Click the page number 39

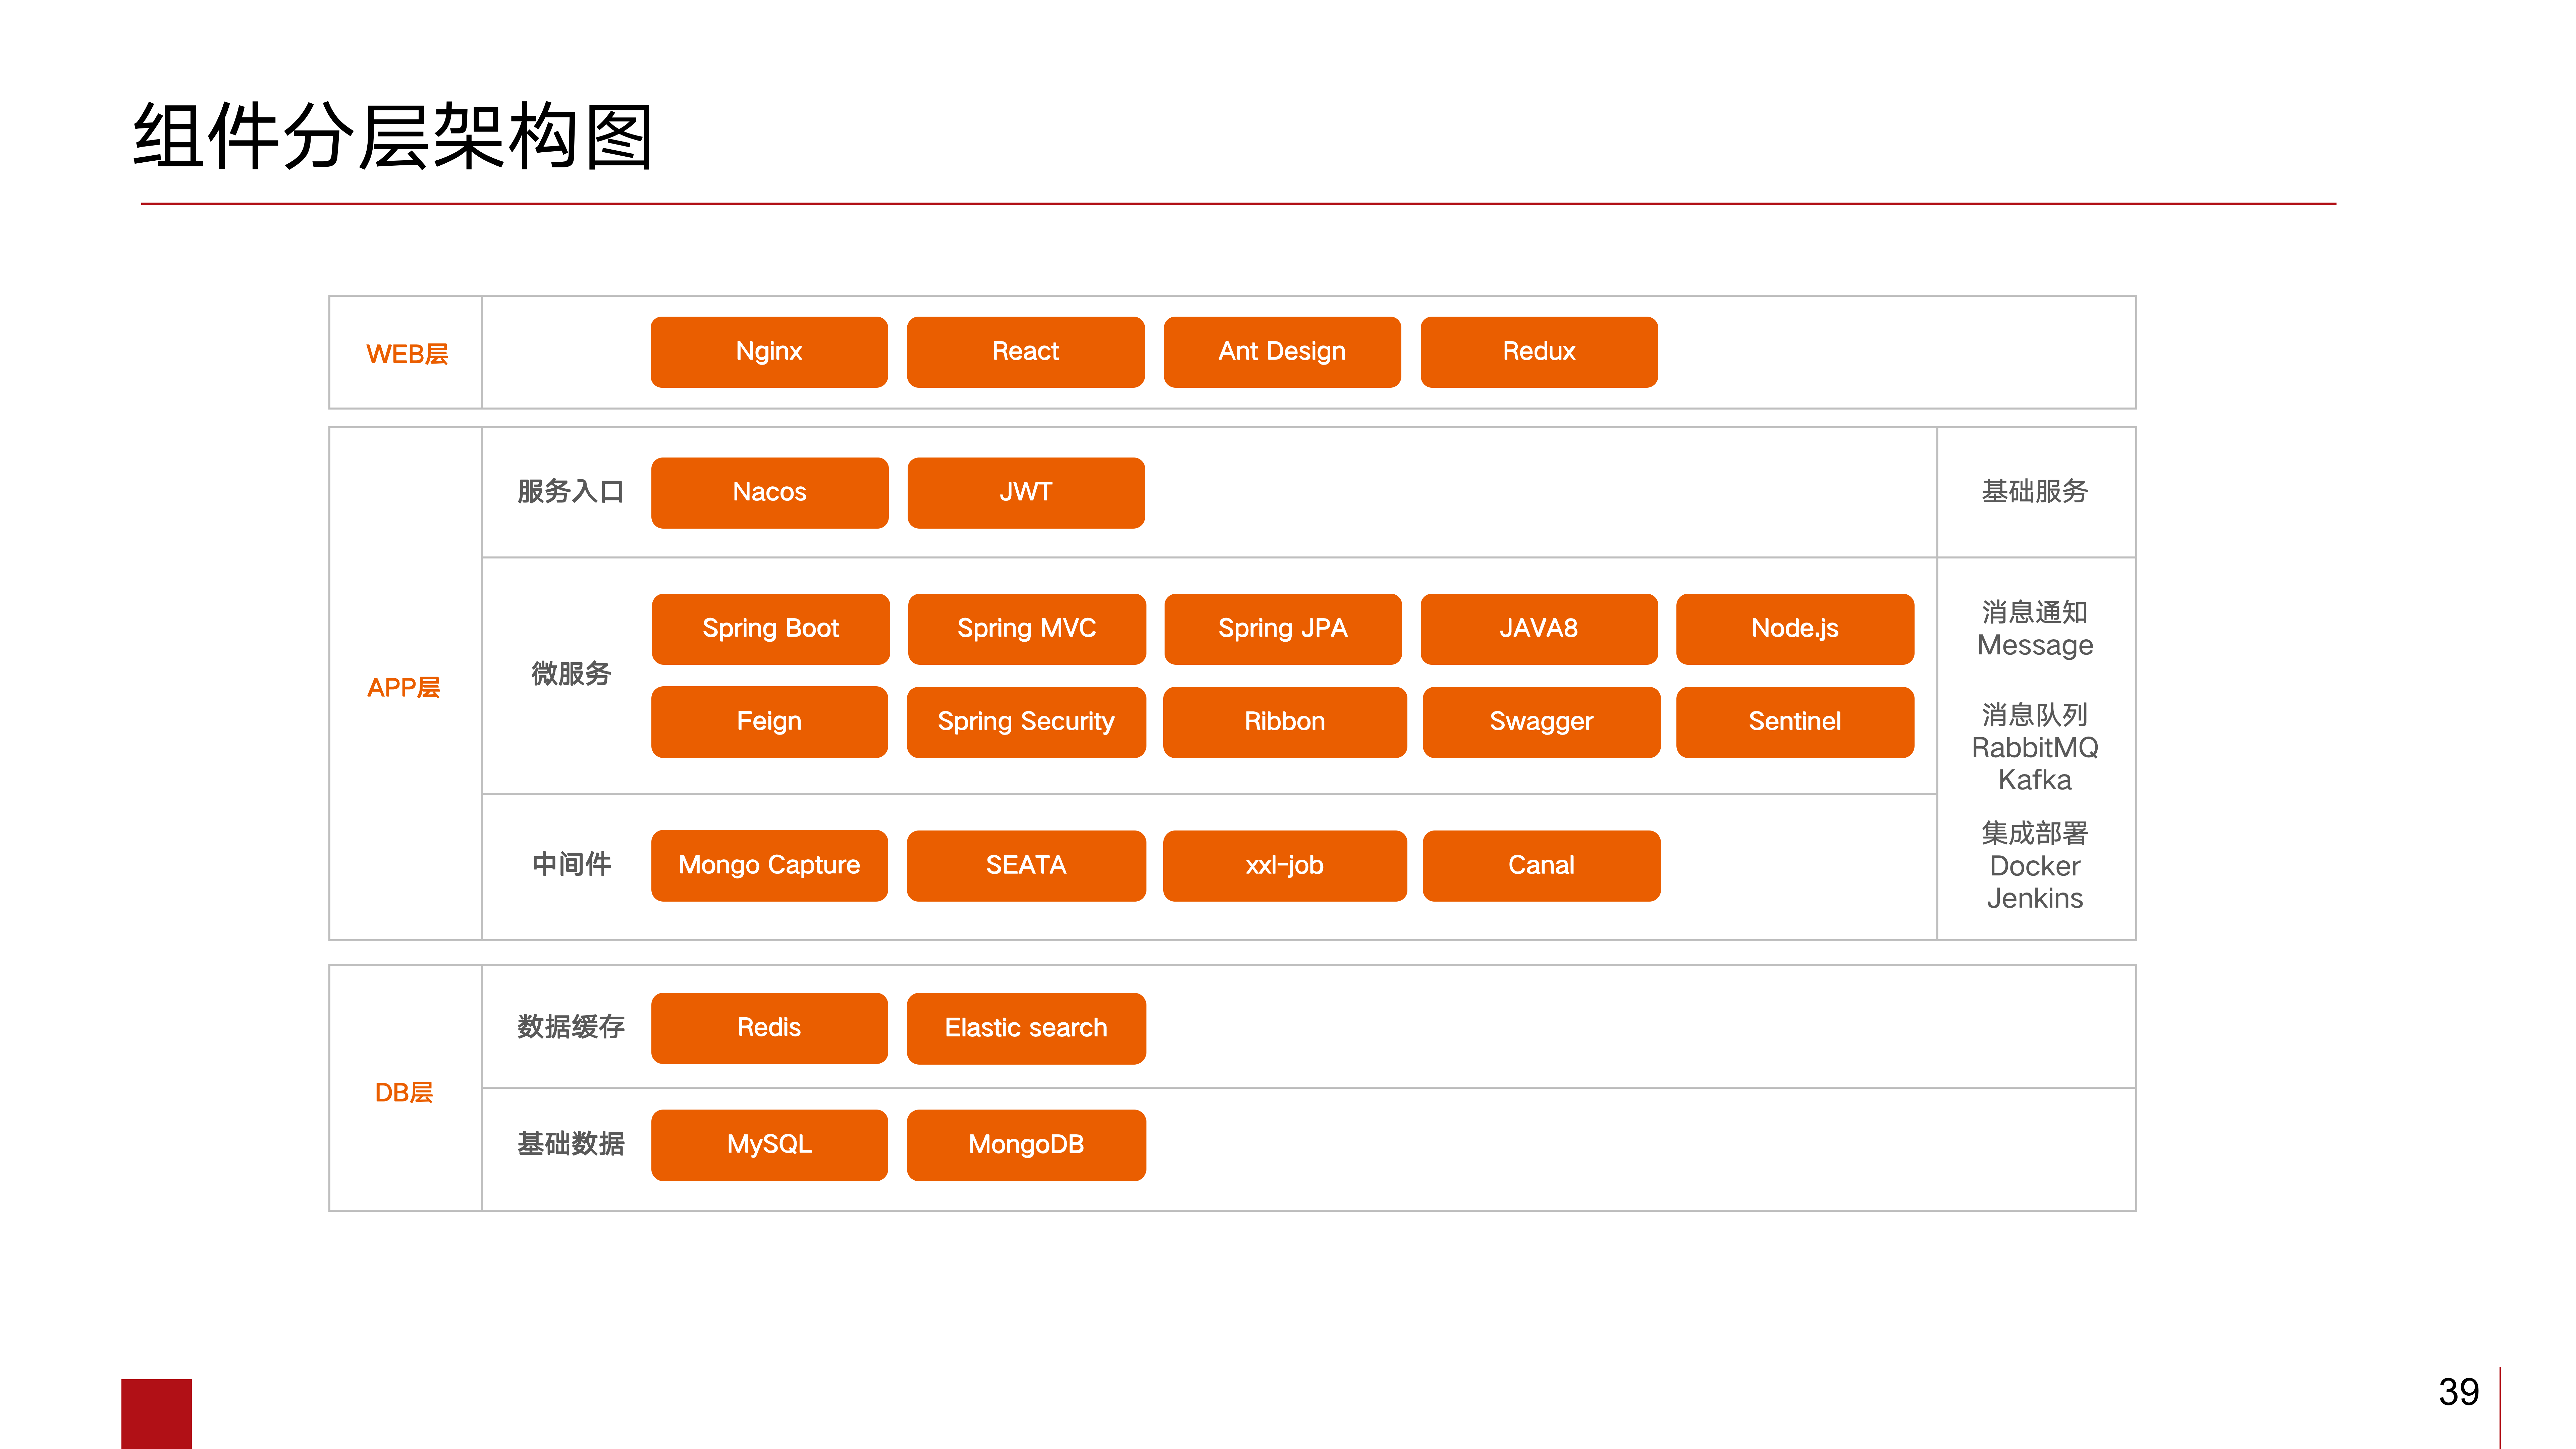(x=2459, y=1392)
